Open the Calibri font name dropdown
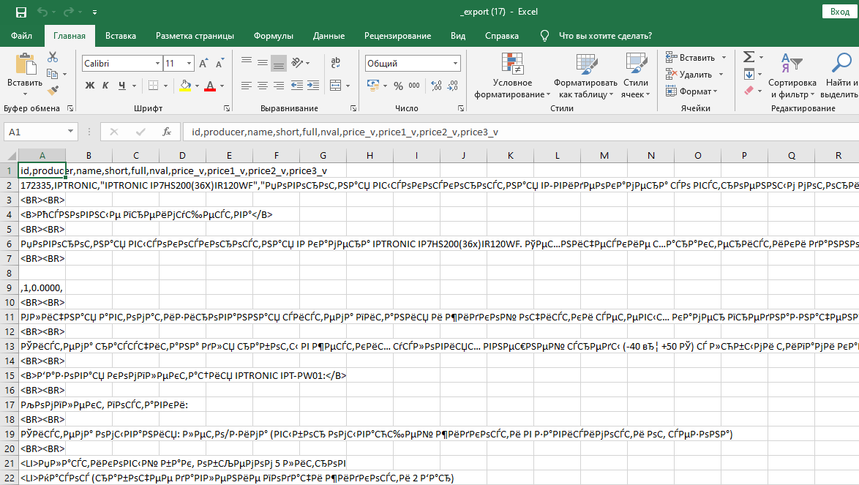 (157, 64)
